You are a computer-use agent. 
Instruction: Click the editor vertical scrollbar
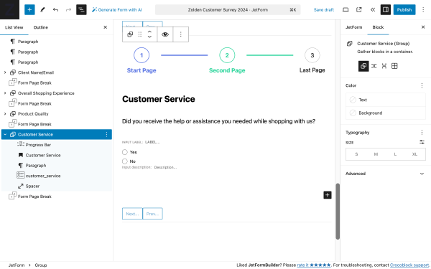coord(338,212)
